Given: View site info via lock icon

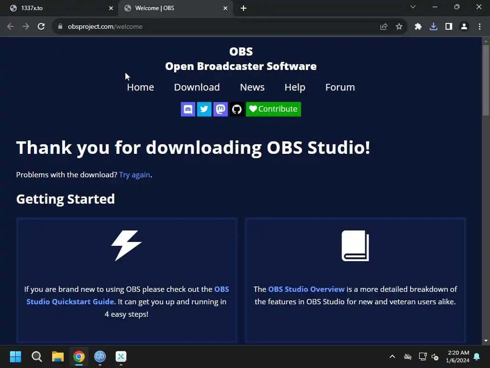Looking at the screenshot, I should click(60, 27).
